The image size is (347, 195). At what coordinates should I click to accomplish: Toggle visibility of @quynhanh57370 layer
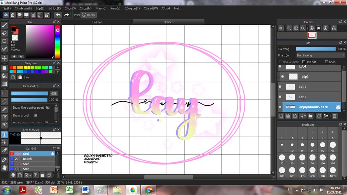[280, 107]
